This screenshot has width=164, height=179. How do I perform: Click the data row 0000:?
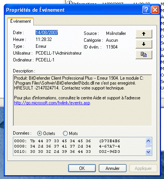pyautogui.click(x=67, y=141)
